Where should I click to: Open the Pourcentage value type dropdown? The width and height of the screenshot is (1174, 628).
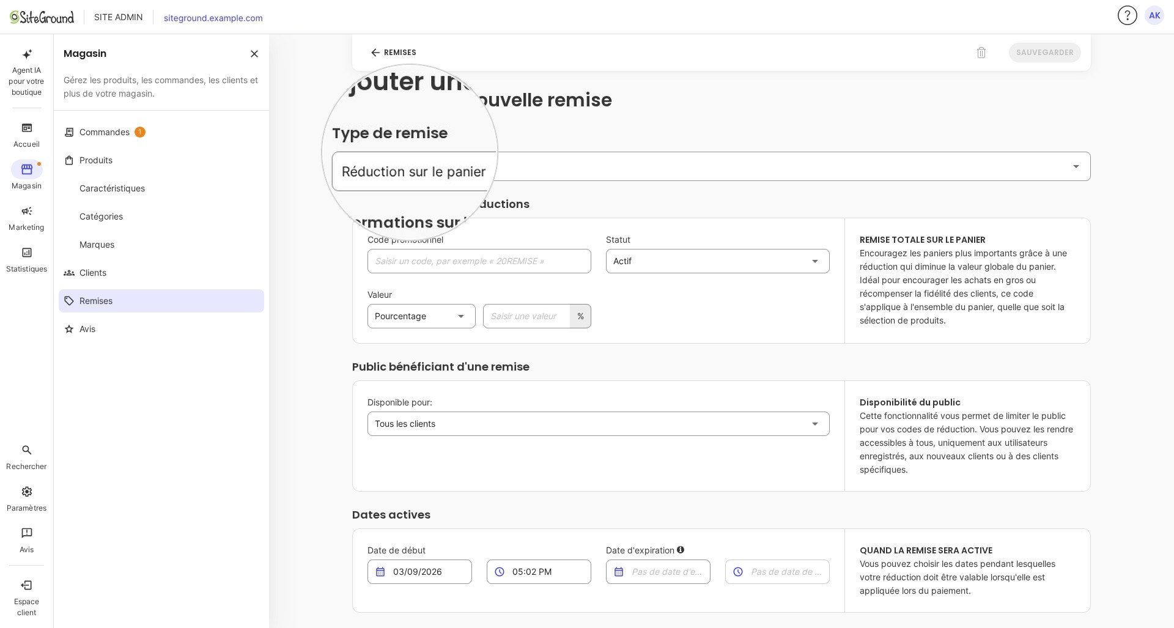click(x=421, y=316)
